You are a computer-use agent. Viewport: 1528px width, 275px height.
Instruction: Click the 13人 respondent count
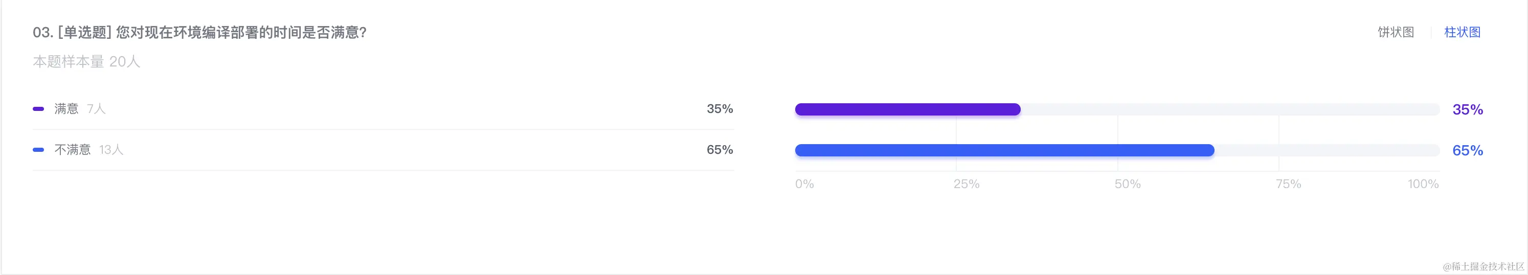tap(111, 150)
